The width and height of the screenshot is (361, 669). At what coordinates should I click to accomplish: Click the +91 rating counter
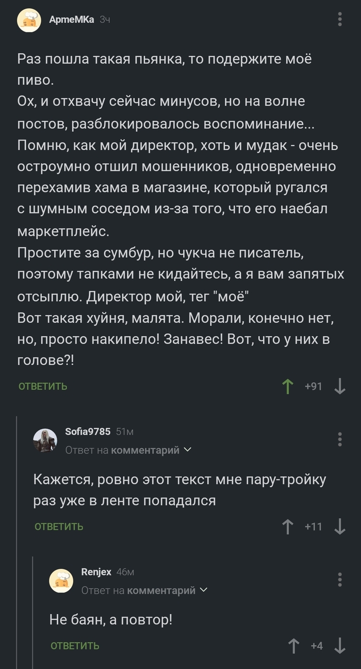tap(313, 386)
